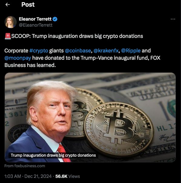Click the Post page heading

click(x=28, y=5)
